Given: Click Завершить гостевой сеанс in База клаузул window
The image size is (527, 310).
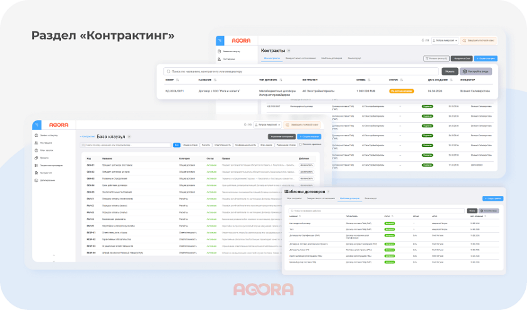Looking at the screenshot, I should [x=302, y=125].
